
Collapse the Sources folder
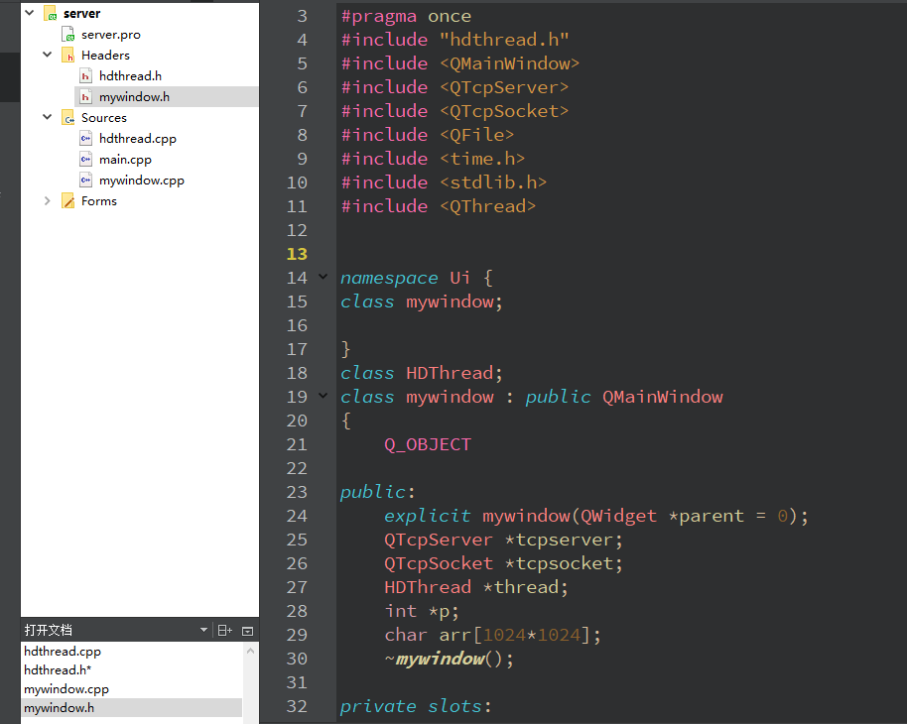(48, 117)
